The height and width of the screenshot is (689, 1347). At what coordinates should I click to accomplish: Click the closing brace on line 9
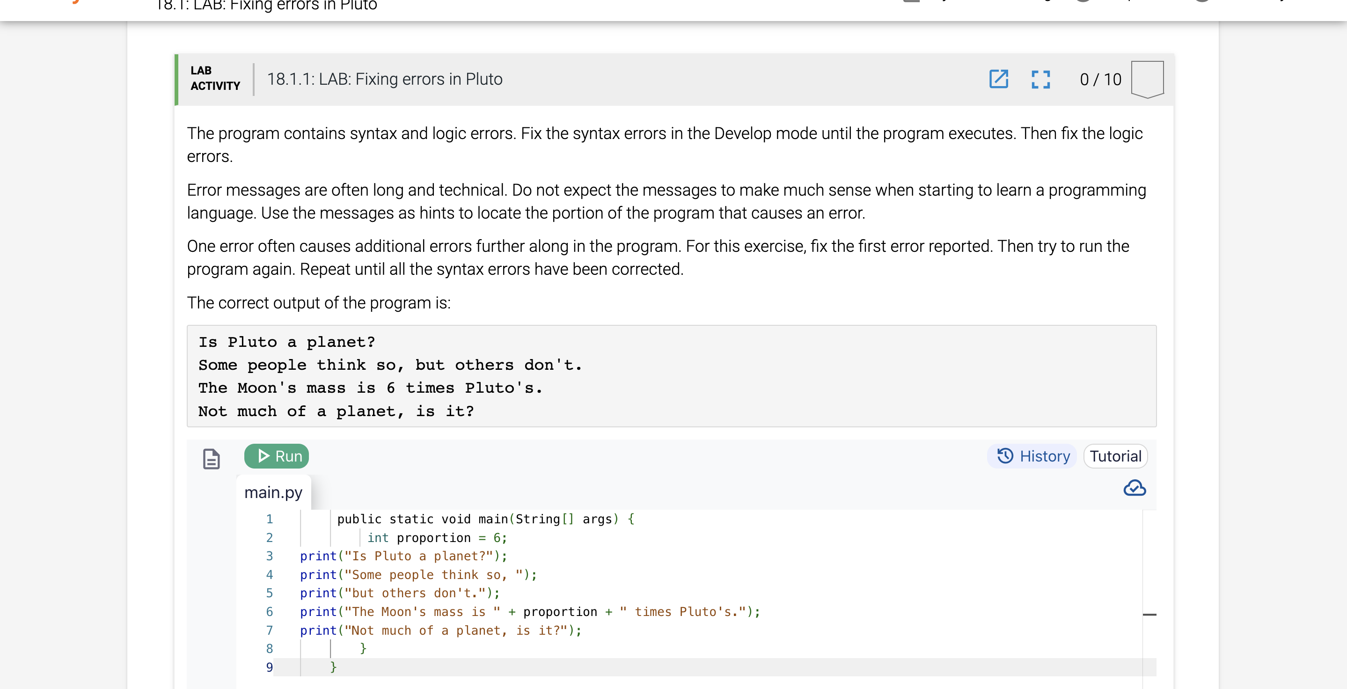point(333,667)
